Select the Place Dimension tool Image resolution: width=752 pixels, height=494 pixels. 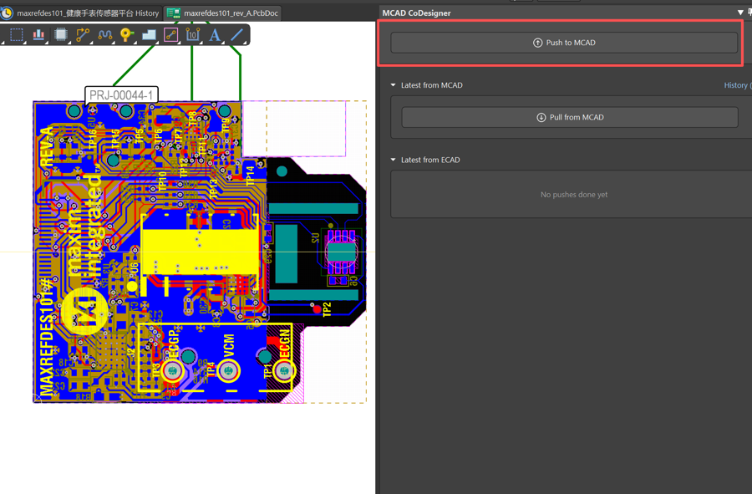(x=193, y=34)
